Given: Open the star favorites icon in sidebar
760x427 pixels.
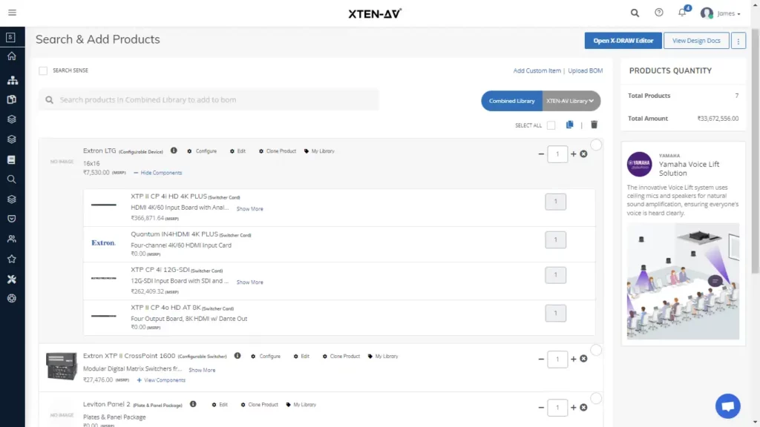Looking at the screenshot, I should (x=12, y=259).
